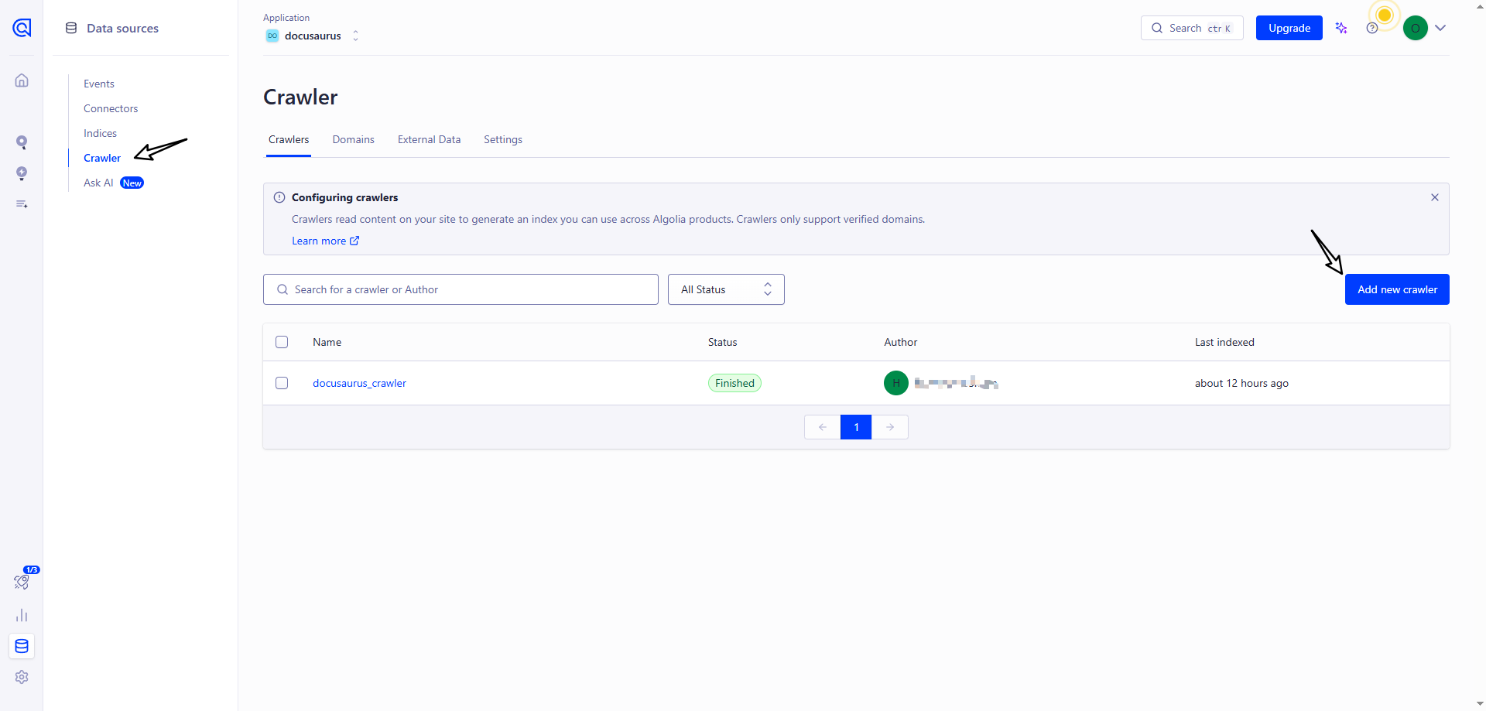Dismiss the Configuring crawlers notice

pos(1434,197)
